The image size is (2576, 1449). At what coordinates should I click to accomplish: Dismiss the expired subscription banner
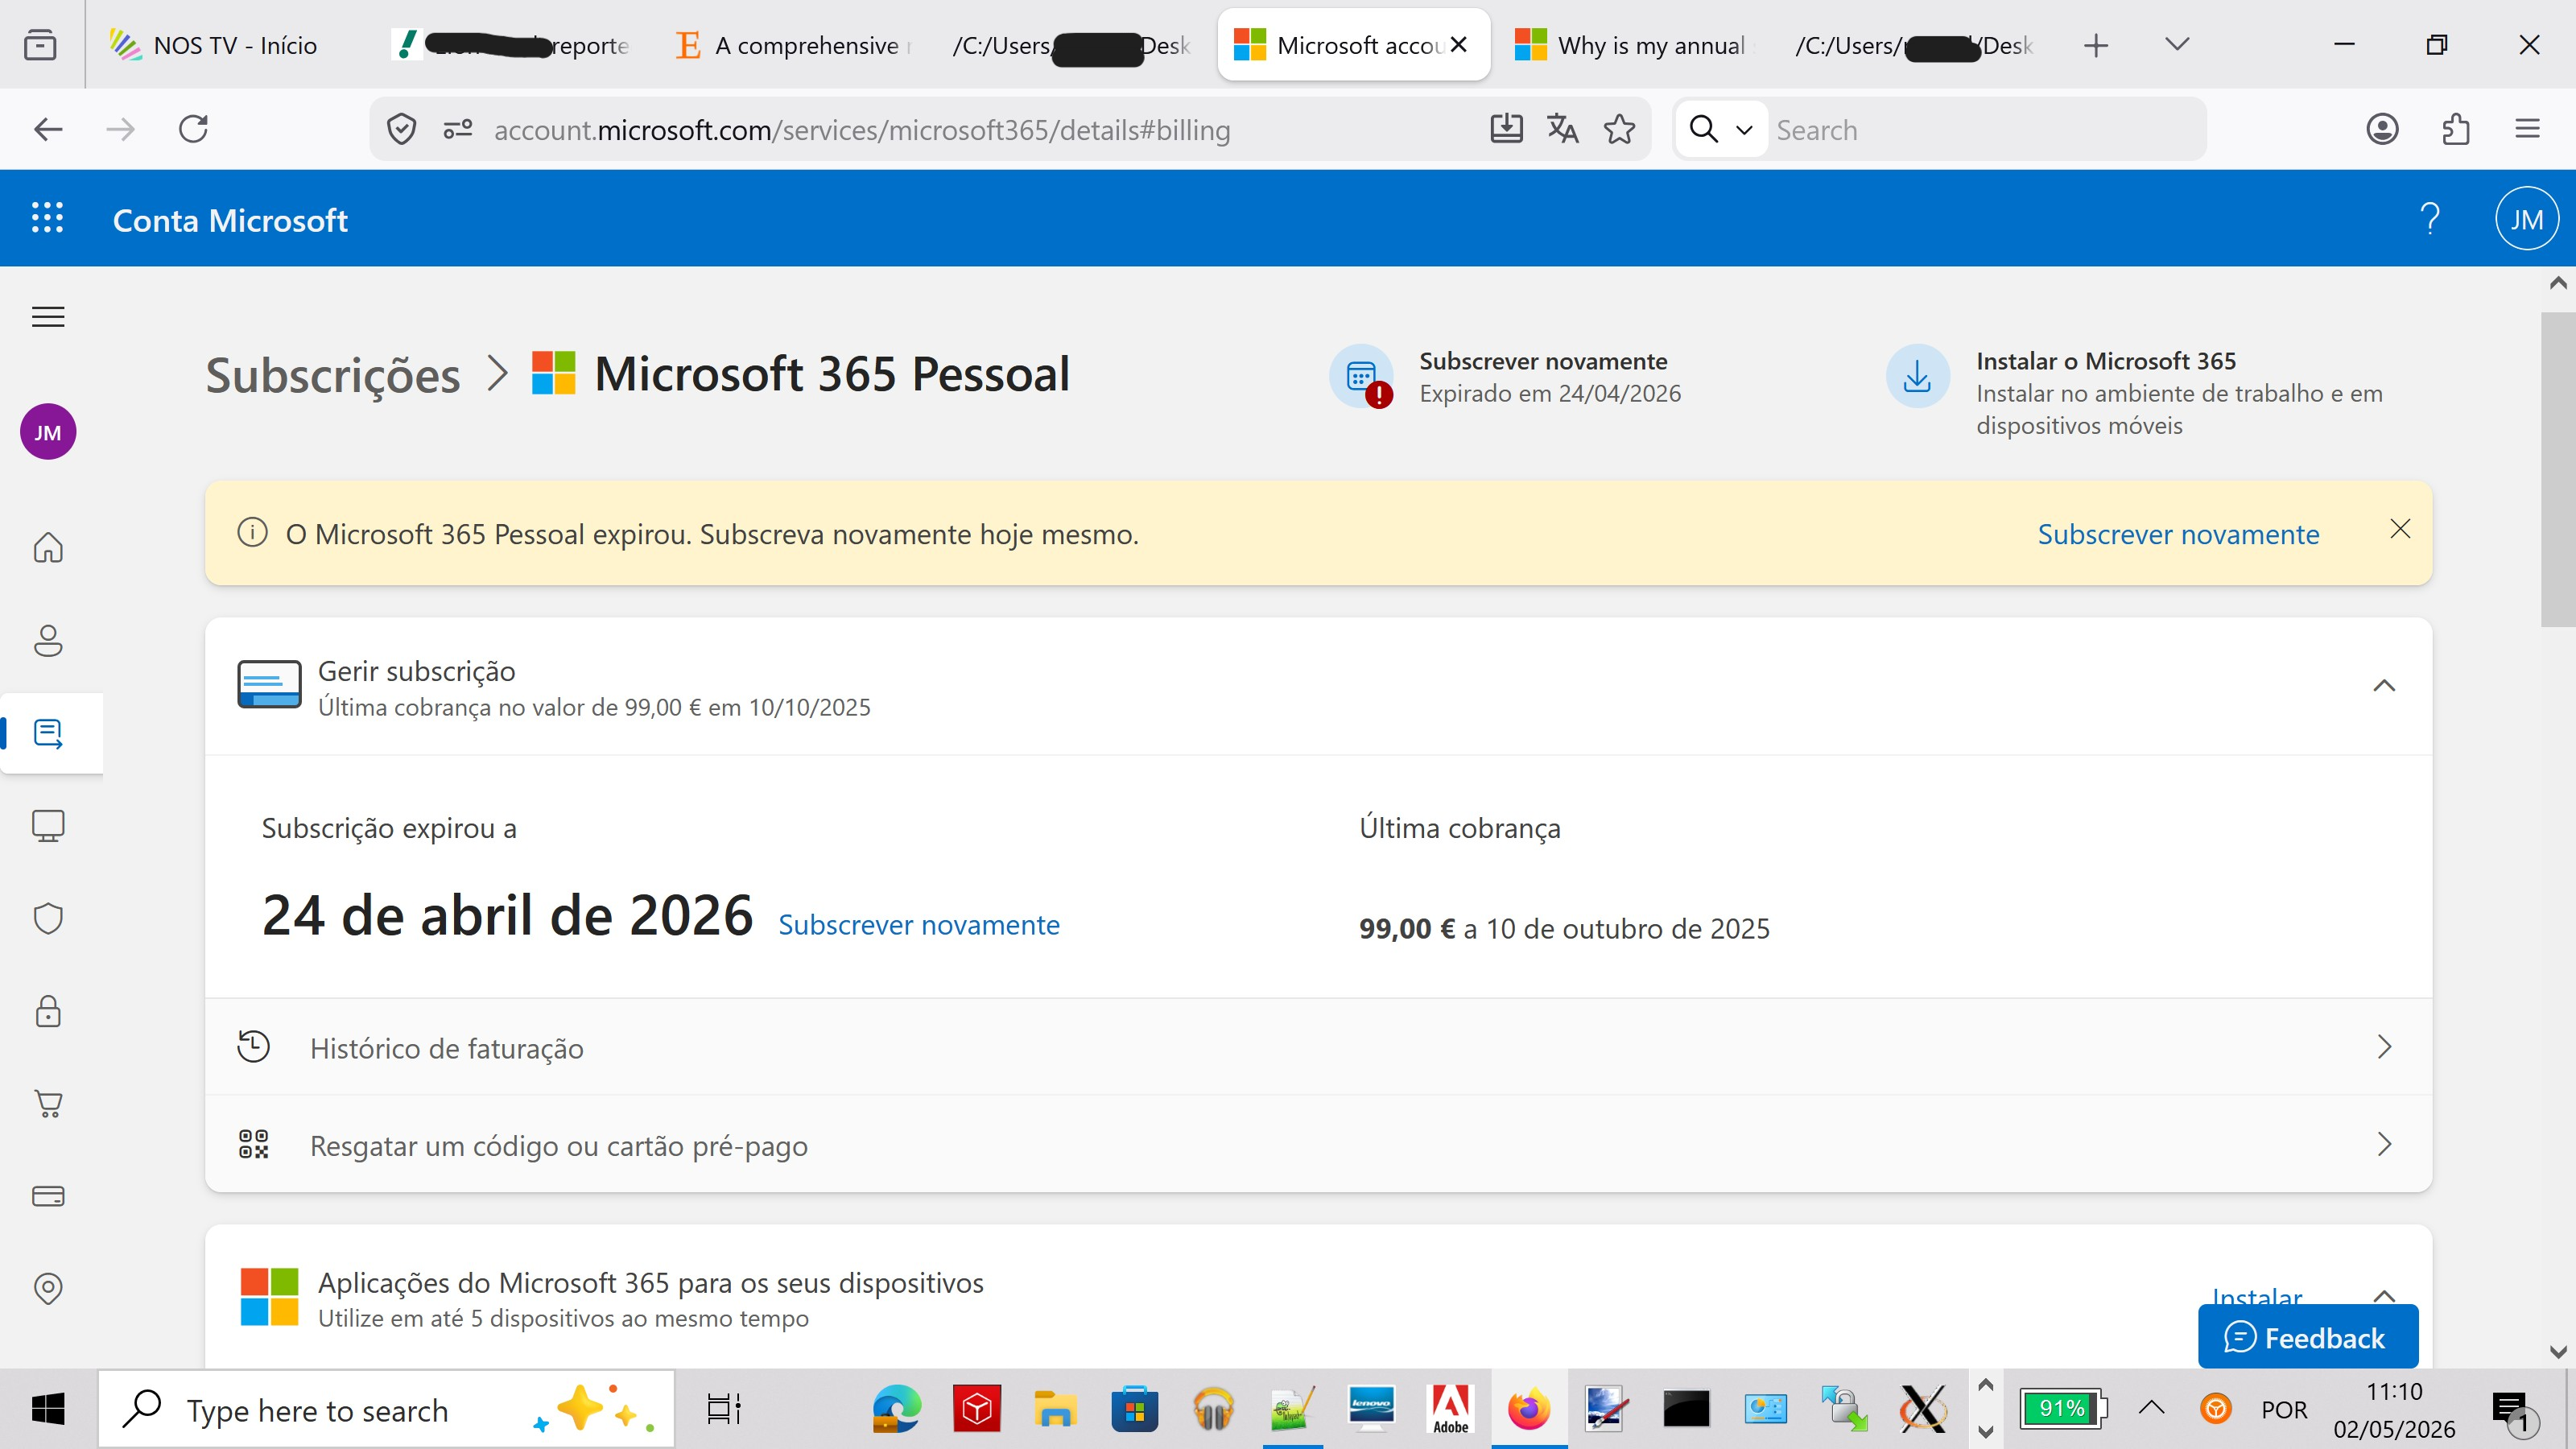click(2400, 529)
